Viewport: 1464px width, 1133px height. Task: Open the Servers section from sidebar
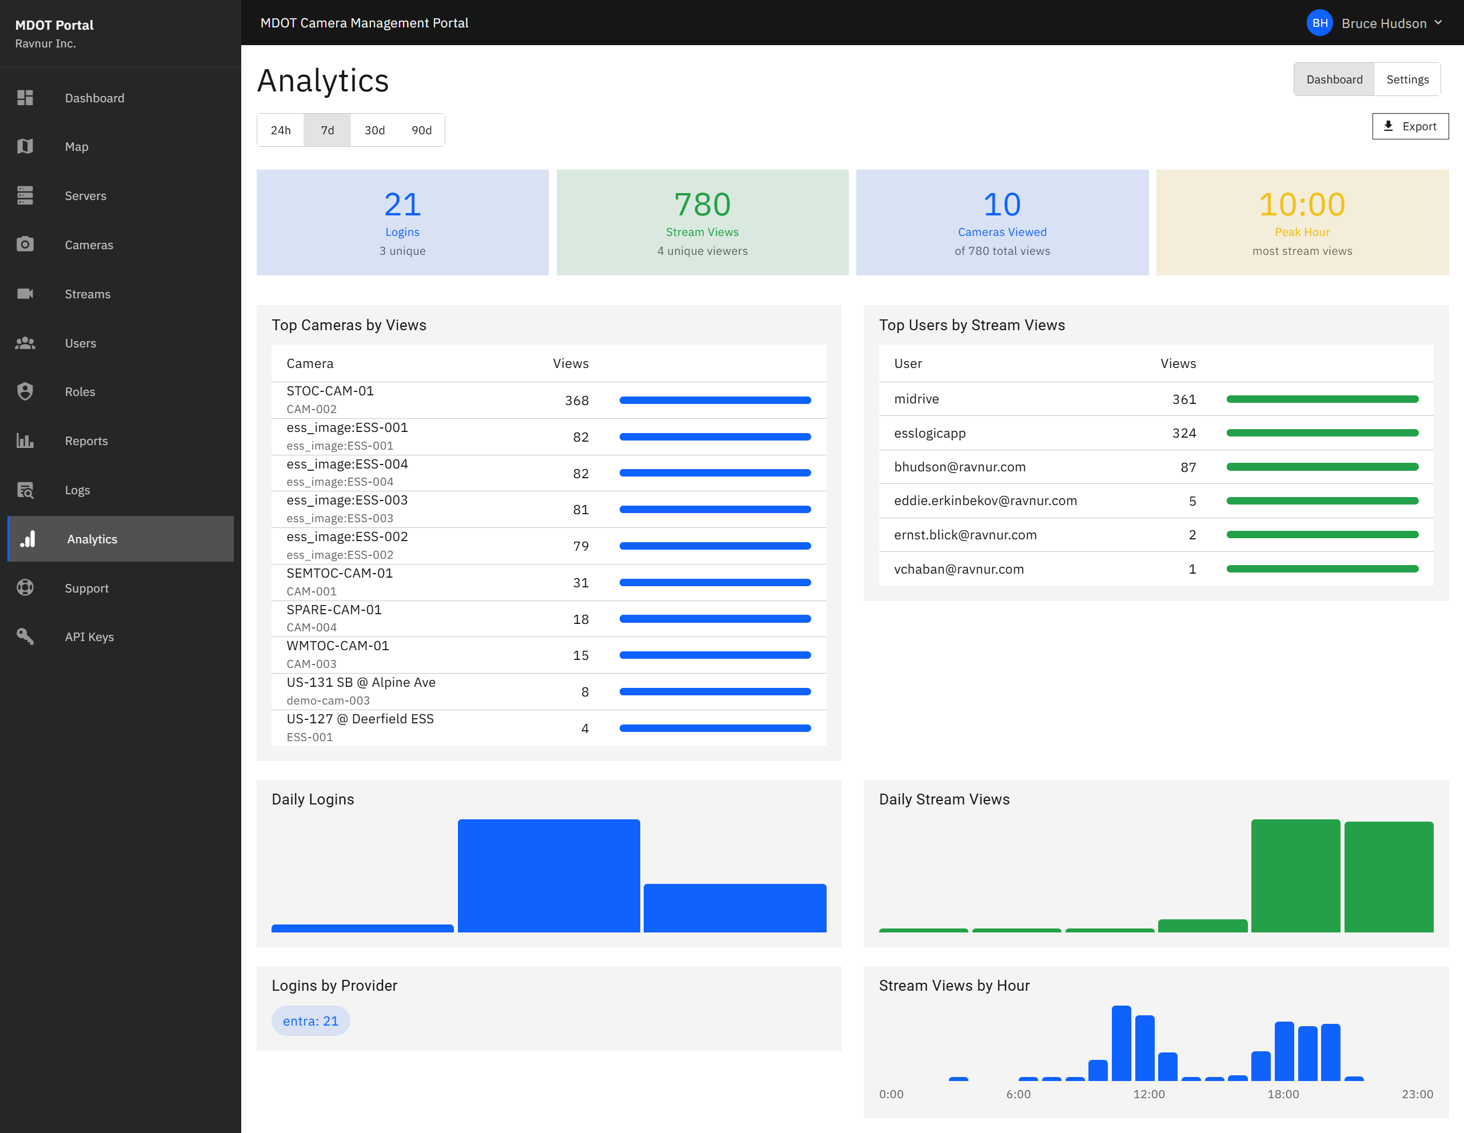(26, 195)
